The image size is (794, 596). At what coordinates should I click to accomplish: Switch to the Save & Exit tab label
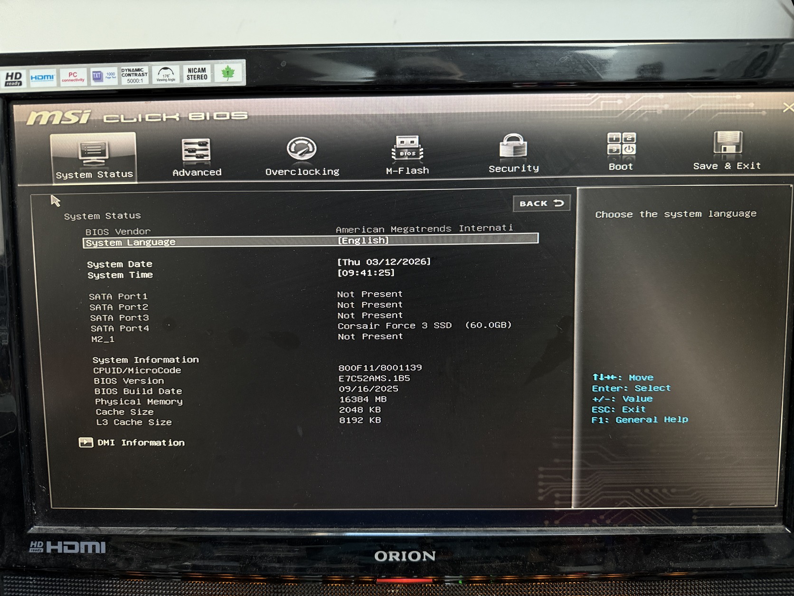(x=727, y=166)
